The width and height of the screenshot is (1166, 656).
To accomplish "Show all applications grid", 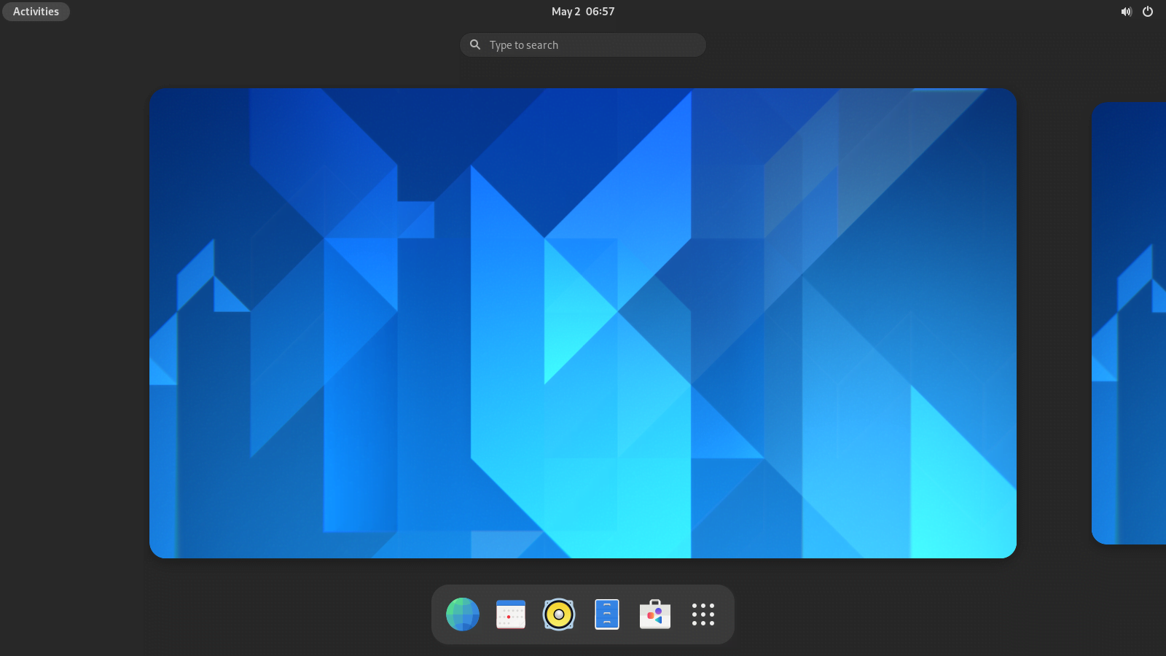I will [703, 614].
